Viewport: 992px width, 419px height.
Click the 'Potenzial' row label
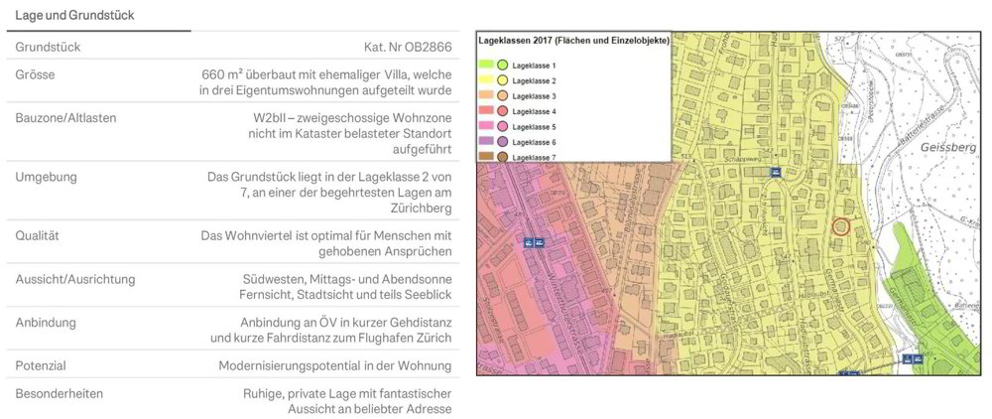pyautogui.click(x=41, y=365)
